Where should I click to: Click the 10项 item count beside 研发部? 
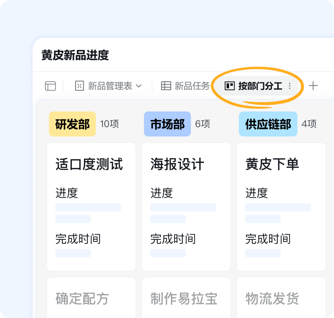109,124
